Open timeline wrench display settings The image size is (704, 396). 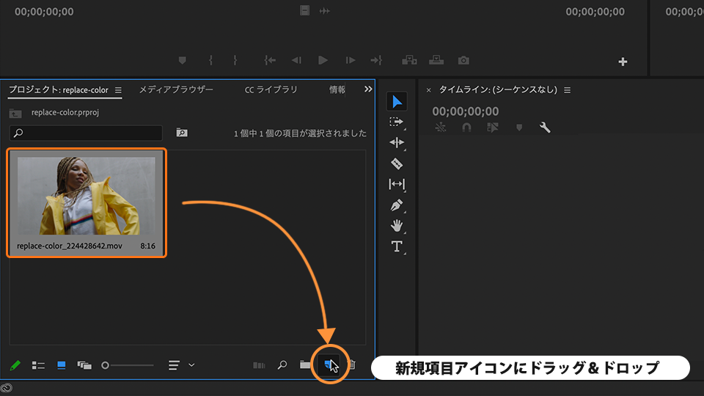545,127
